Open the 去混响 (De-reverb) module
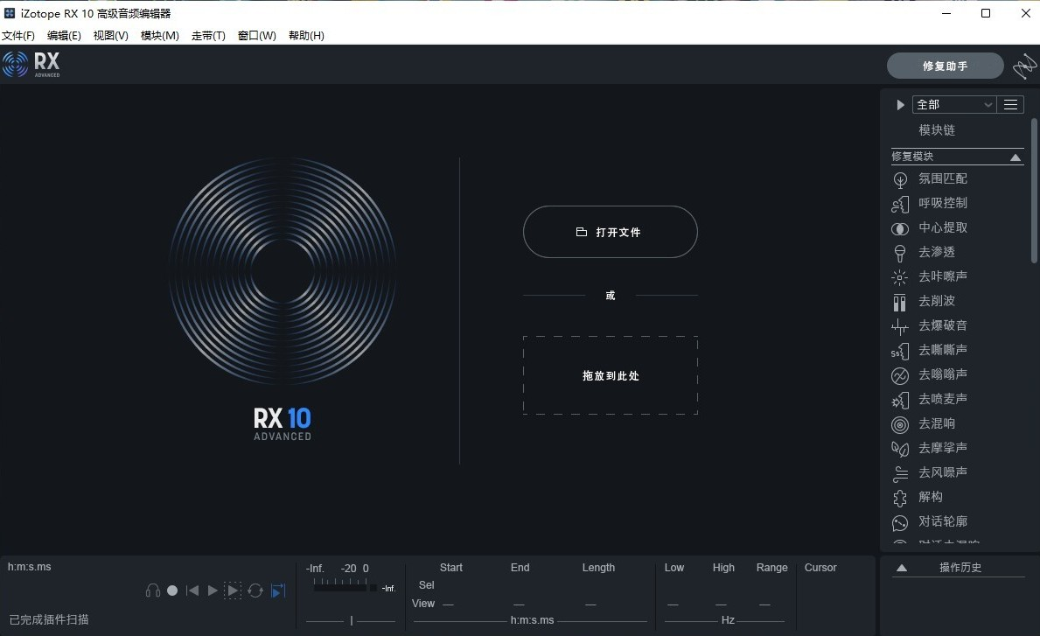The image size is (1040, 636). (x=937, y=423)
